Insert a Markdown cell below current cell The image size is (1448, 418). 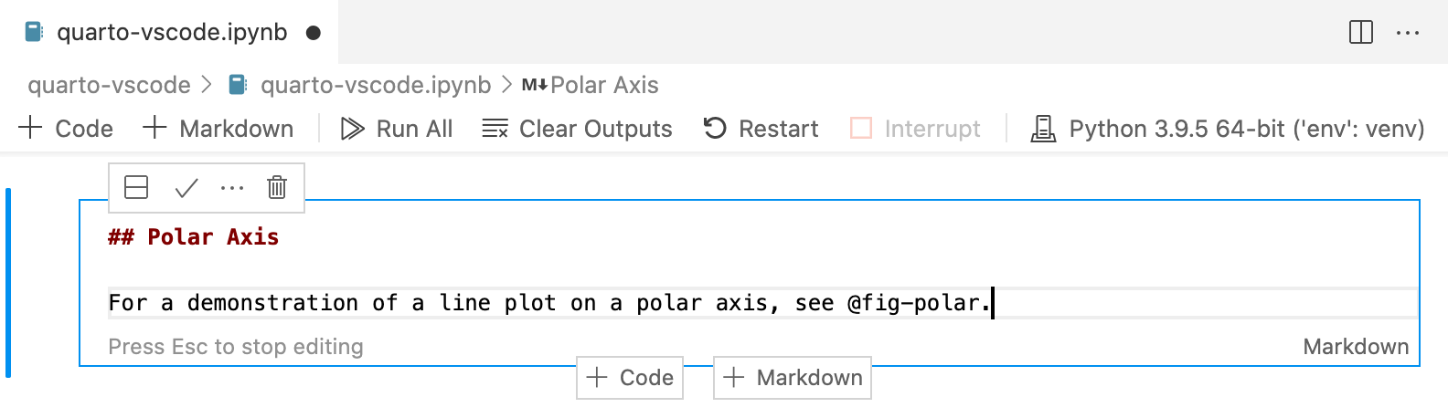(x=793, y=378)
